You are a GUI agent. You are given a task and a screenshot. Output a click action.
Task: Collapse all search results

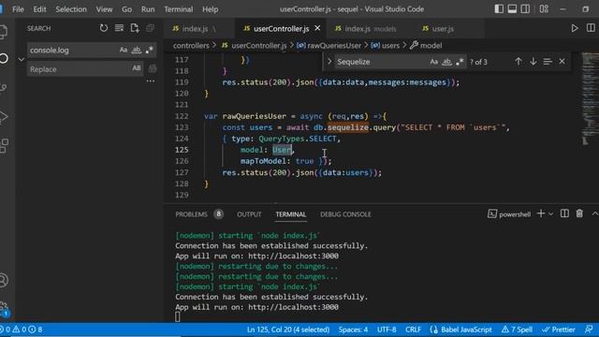[150, 28]
